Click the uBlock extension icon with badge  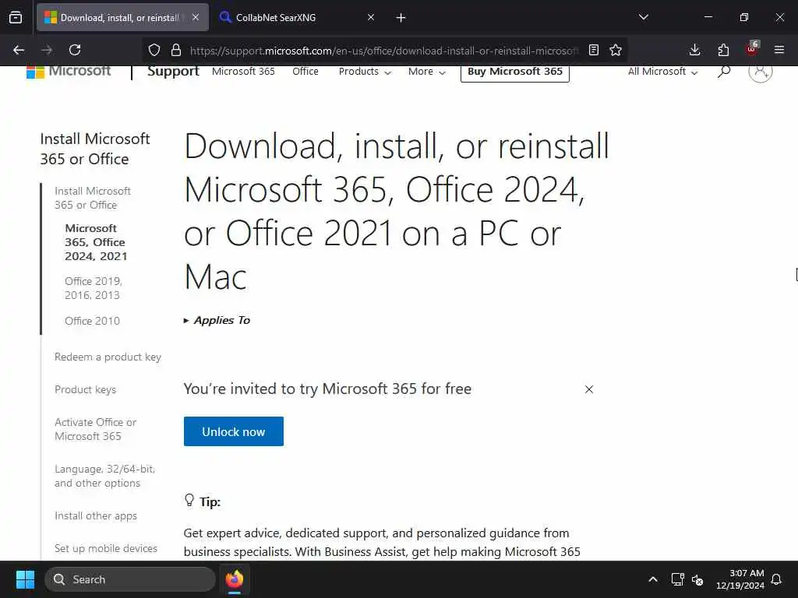tap(752, 49)
